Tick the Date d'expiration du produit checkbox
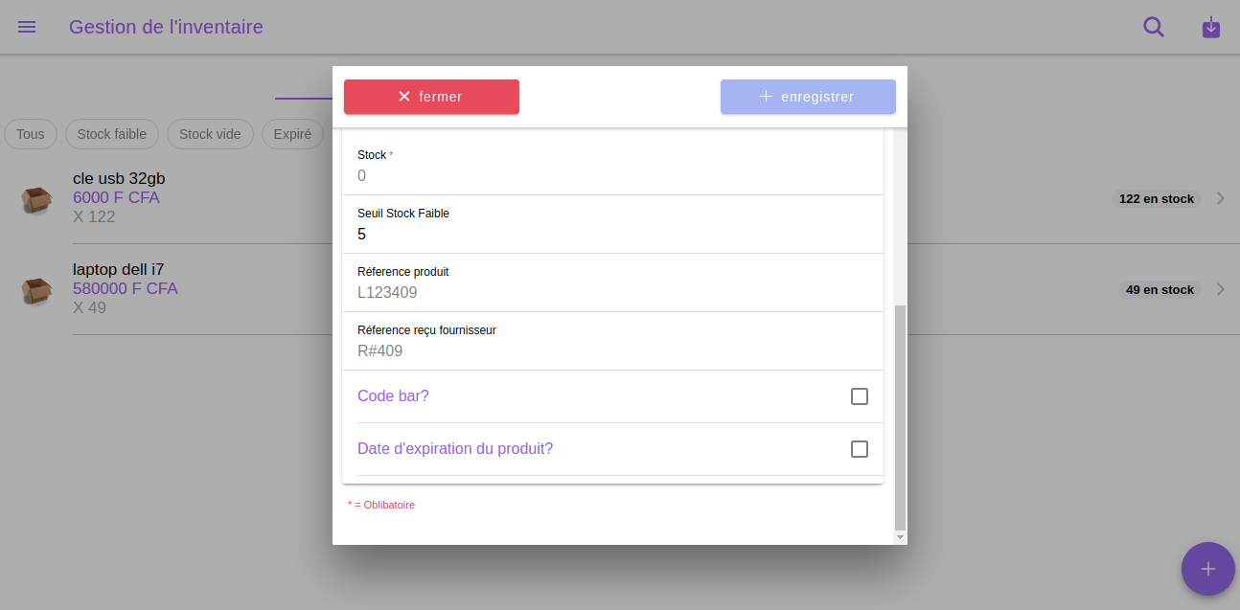Image resolution: width=1240 pixels, height=610 pixels. click(860, 449)
